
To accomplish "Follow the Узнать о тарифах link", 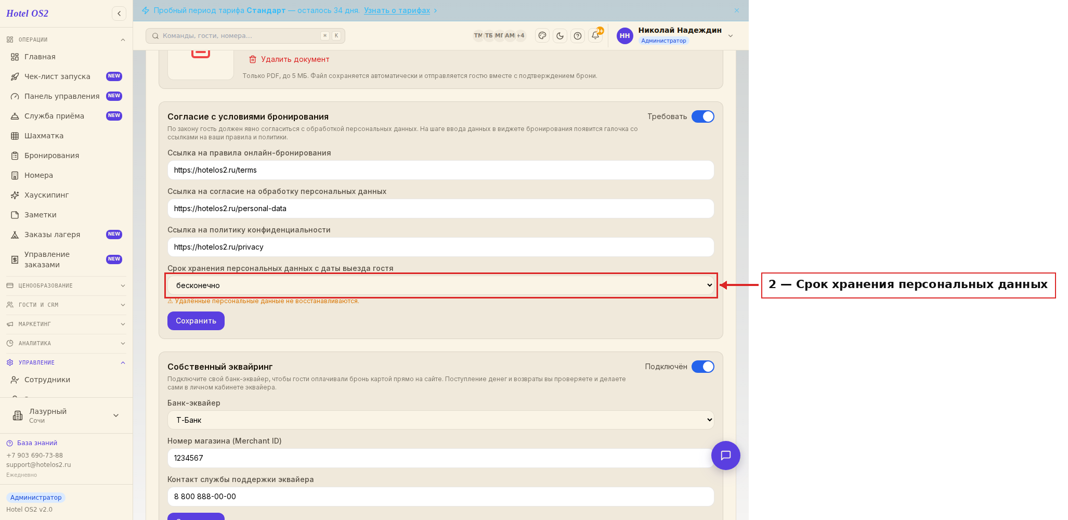I will (397, 10).
